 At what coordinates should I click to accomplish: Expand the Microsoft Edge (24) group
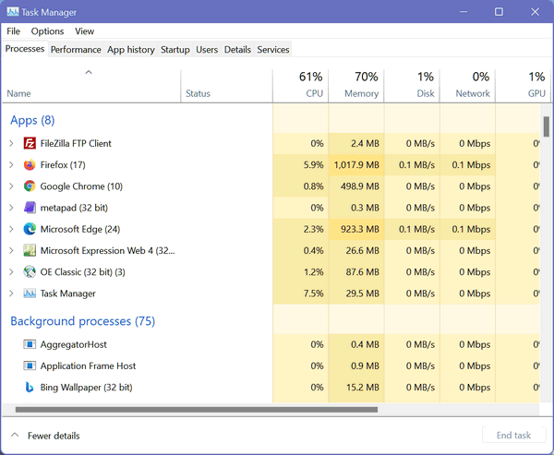11,229
